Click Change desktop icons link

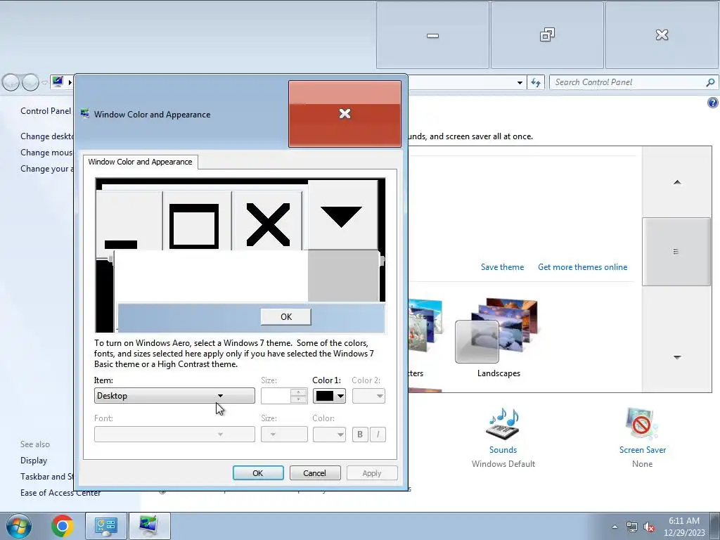47,136
